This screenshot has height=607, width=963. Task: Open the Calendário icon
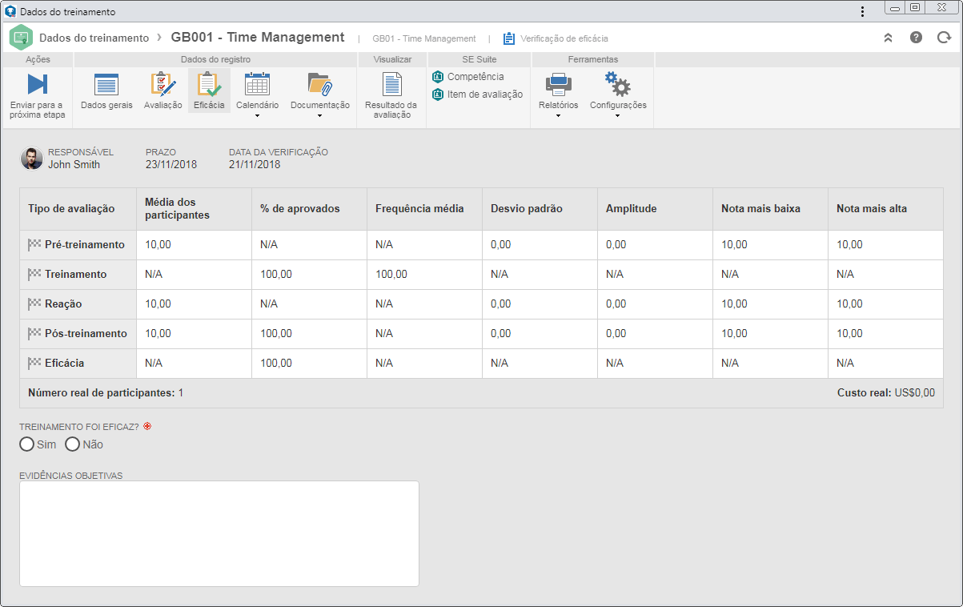(257, 83)
